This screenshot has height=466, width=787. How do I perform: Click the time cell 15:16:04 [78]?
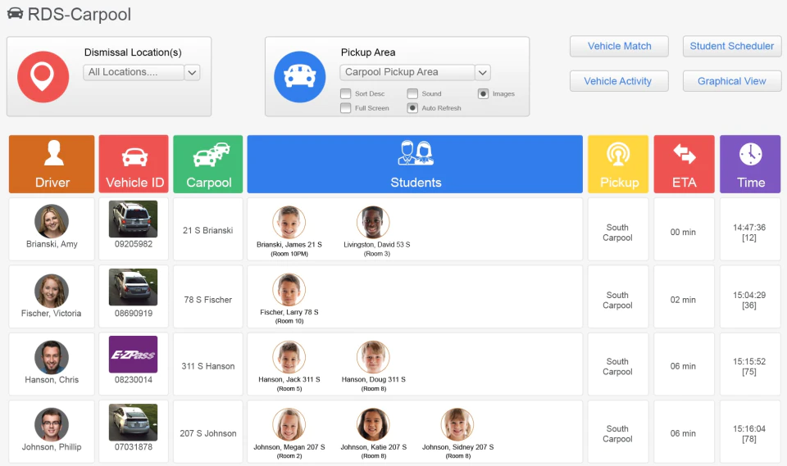[x=750, y=433]
